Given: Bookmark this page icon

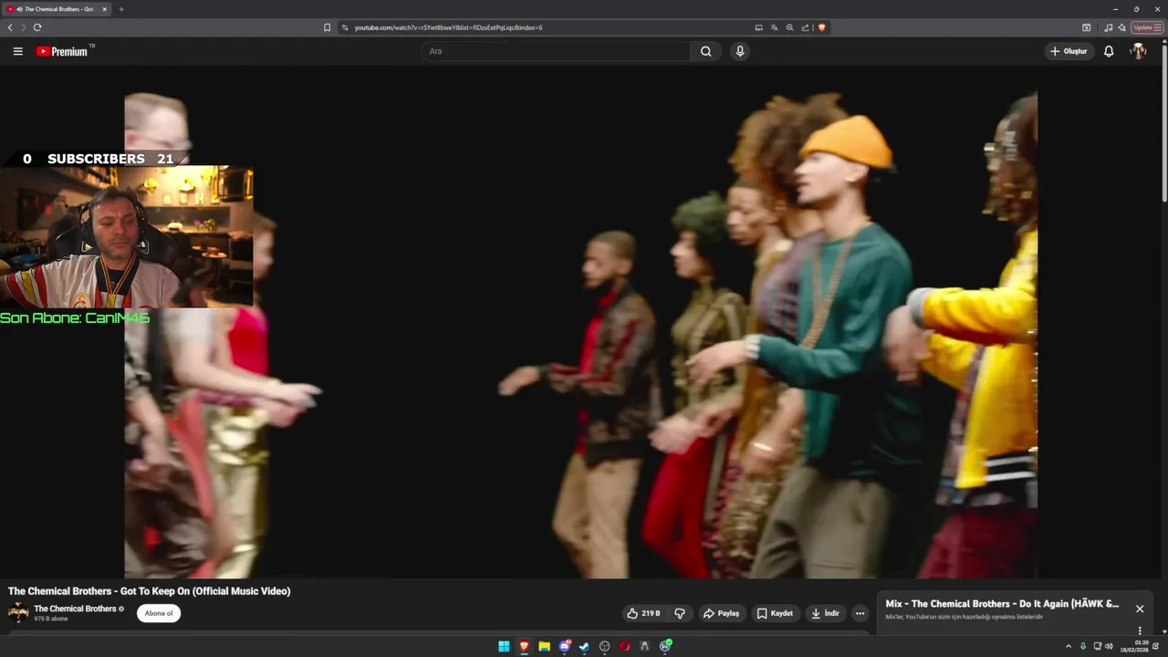Looking at the screenshot, I should (327, 27).
